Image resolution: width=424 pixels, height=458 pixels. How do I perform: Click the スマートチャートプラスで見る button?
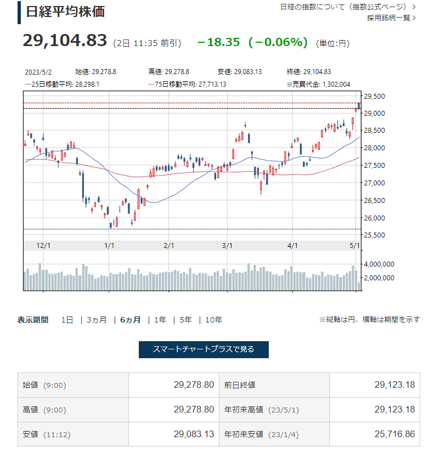pyautogui.click(x=203, y=349)
